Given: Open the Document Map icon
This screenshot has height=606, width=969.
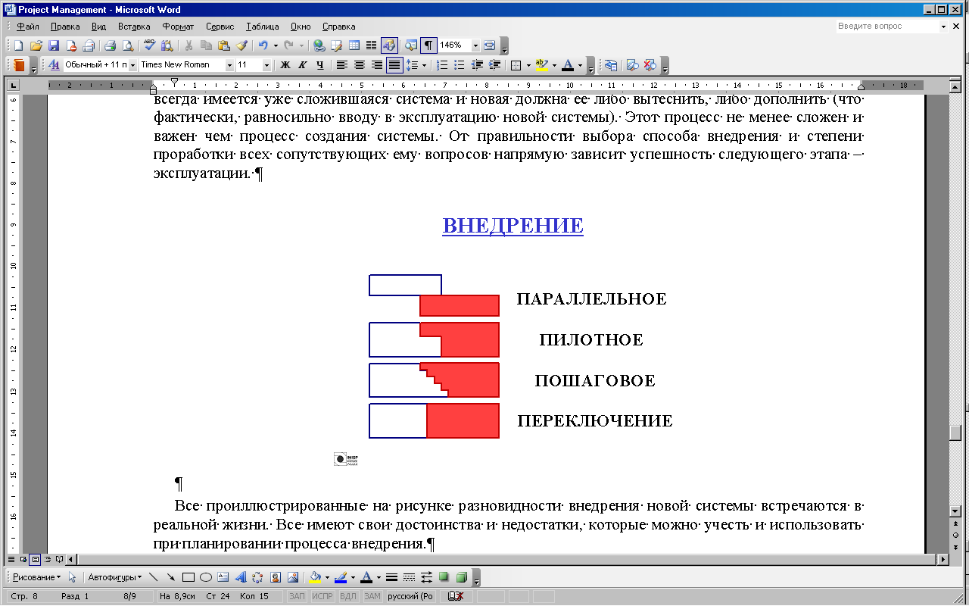Looking at the screenshot, I should [x=411, y=45].
